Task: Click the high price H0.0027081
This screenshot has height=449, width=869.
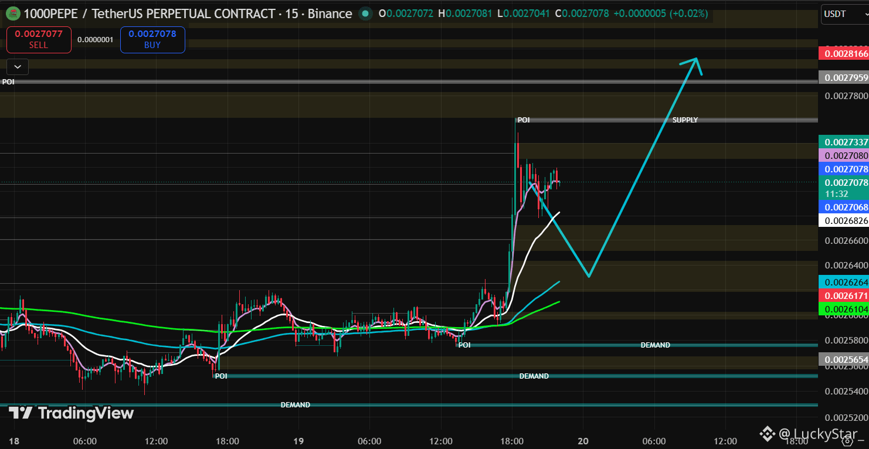Action: click(465, 13)
